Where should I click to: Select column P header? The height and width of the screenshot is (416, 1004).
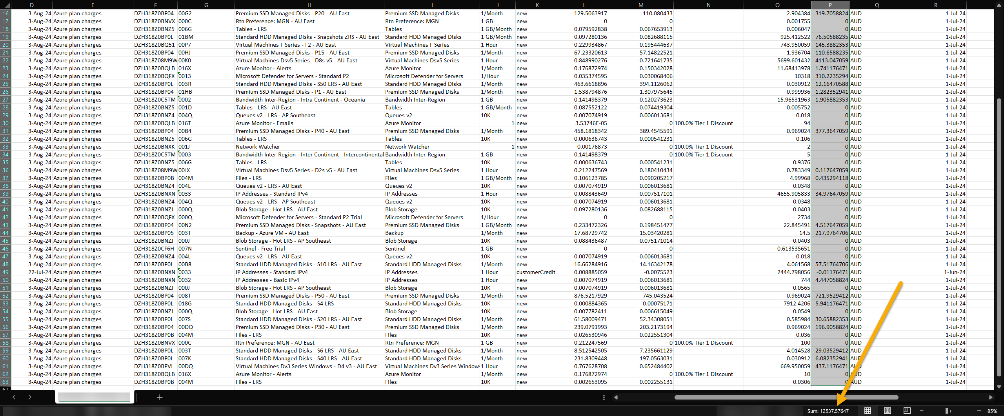pyautogui.click(x=830, y=5)
